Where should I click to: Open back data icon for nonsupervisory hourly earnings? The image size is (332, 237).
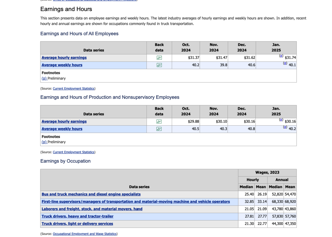coord(159,122)
